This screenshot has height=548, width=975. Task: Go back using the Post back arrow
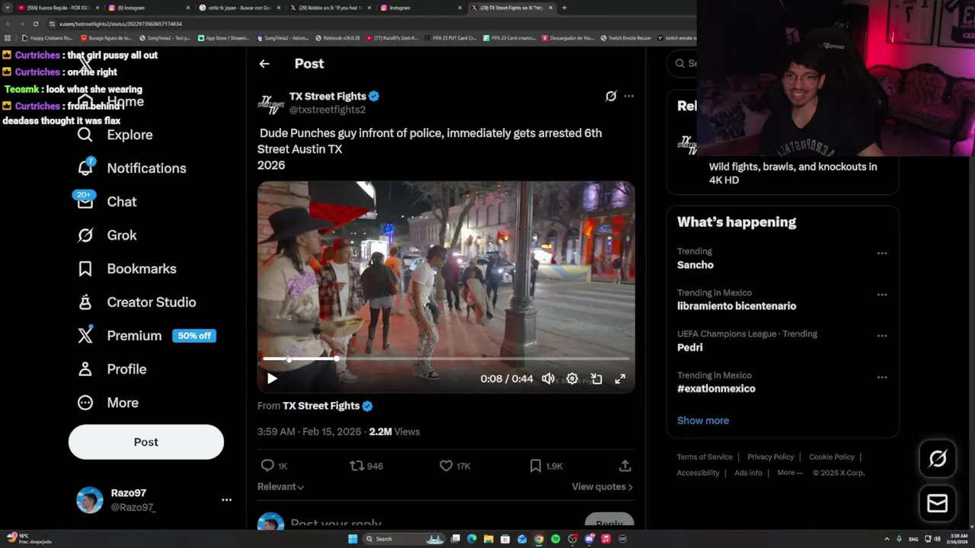point(264,64)
